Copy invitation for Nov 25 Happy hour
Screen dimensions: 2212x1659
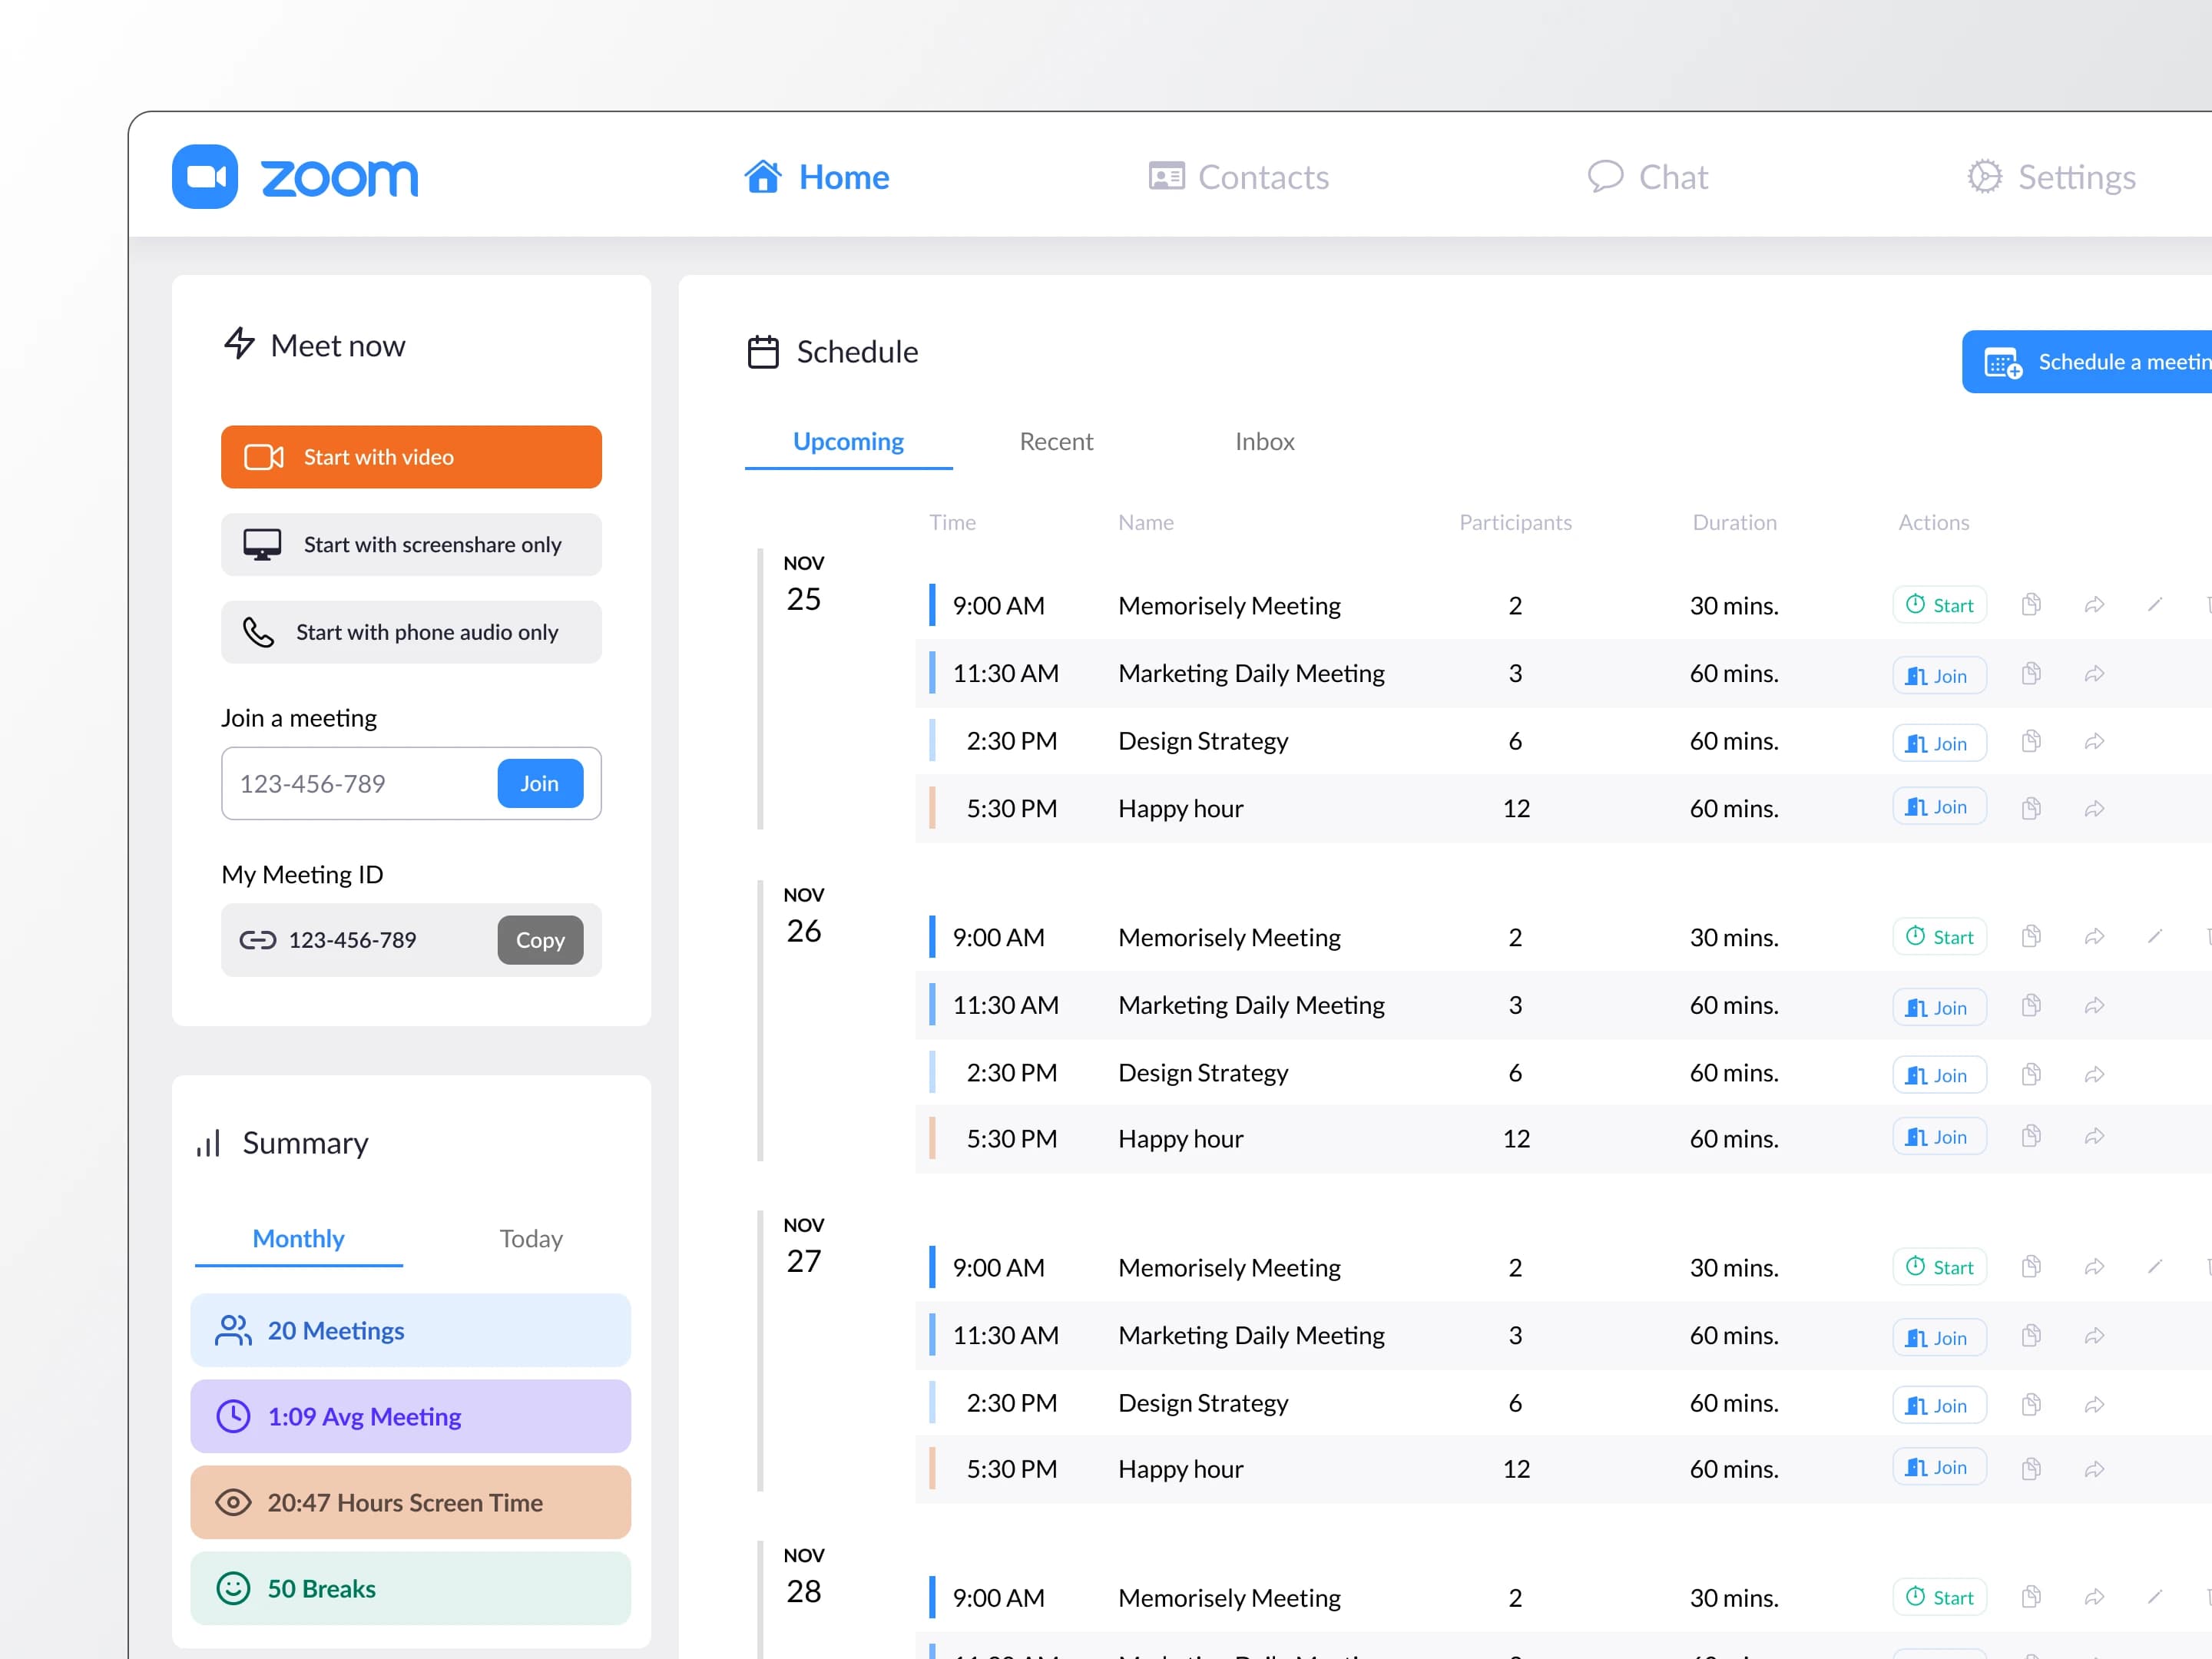pyautogui.click(x=2031, y=808)
